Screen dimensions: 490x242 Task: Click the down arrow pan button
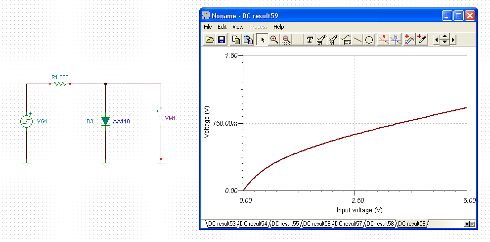[x=445, y=42]
